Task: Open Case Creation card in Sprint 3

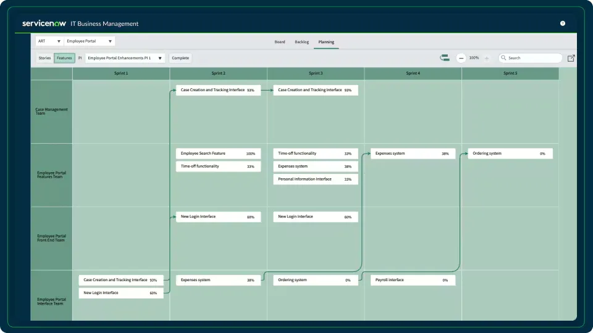Action: coord(316,90)
